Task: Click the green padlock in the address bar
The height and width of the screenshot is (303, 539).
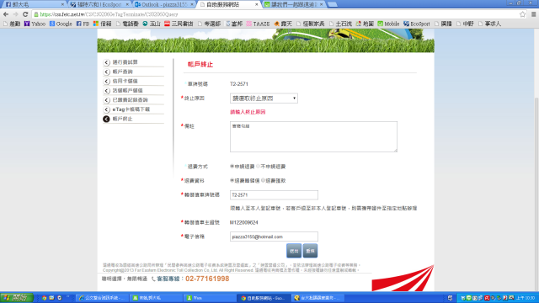Action: (36, 14)
